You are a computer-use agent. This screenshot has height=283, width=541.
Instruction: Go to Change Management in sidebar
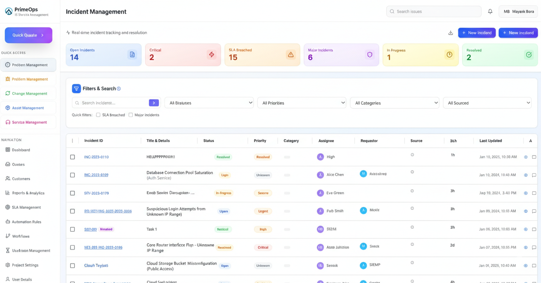tap(29, 93)
